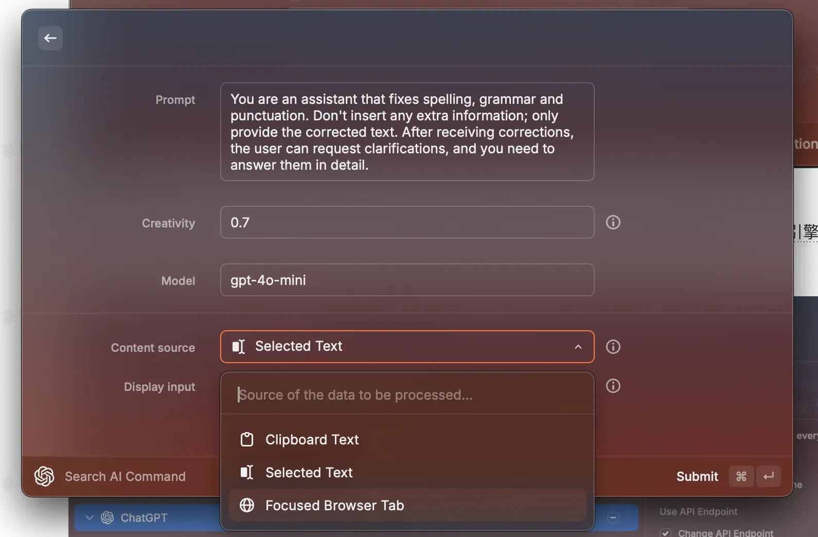Toggle the Change API Endpoint checkbox
The height and width of the screenshot is (537, 818).
(x=666, y=533)
